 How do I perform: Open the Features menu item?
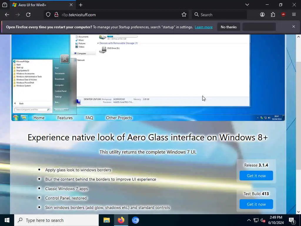tap(65, 118)
